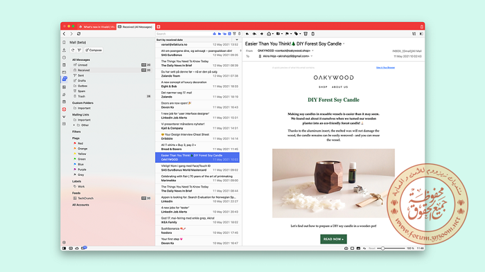Expand the Other mailing list folder
Screen dimensions: 485x272
click(x=74, y=125)
